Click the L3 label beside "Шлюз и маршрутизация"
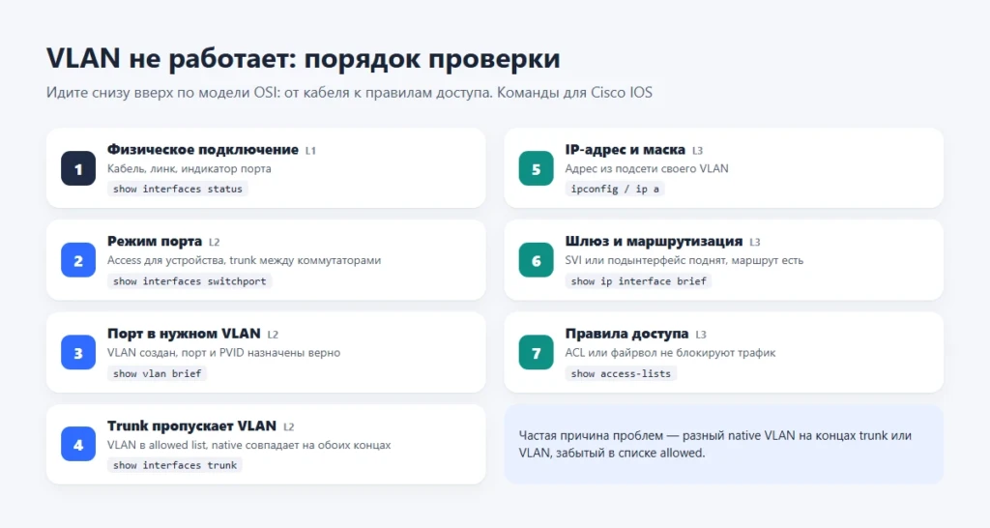 (754, 243)
